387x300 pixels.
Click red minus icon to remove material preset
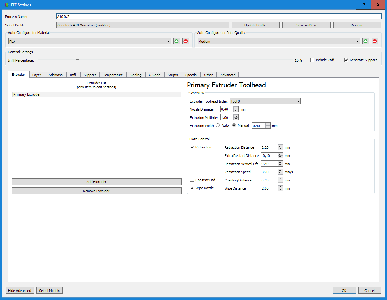coord(186,41)
